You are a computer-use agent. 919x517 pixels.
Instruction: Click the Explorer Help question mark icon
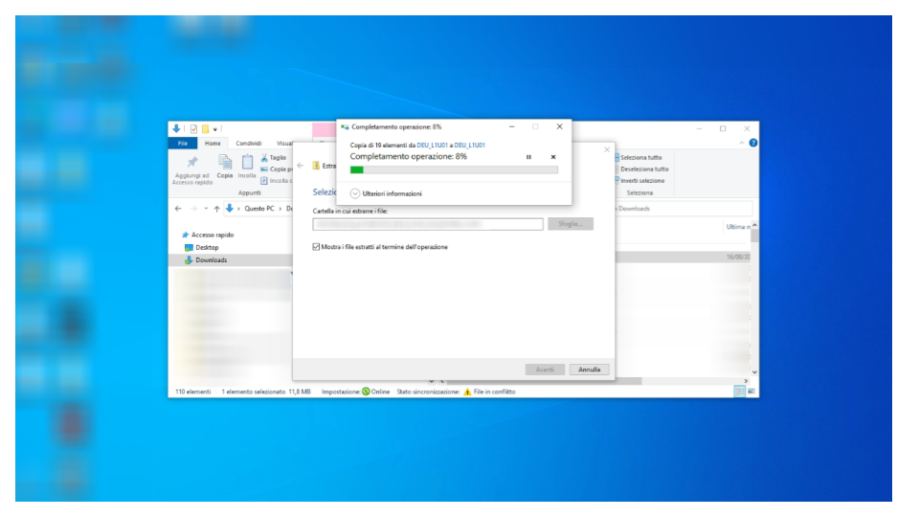click(x=753, y=143)
